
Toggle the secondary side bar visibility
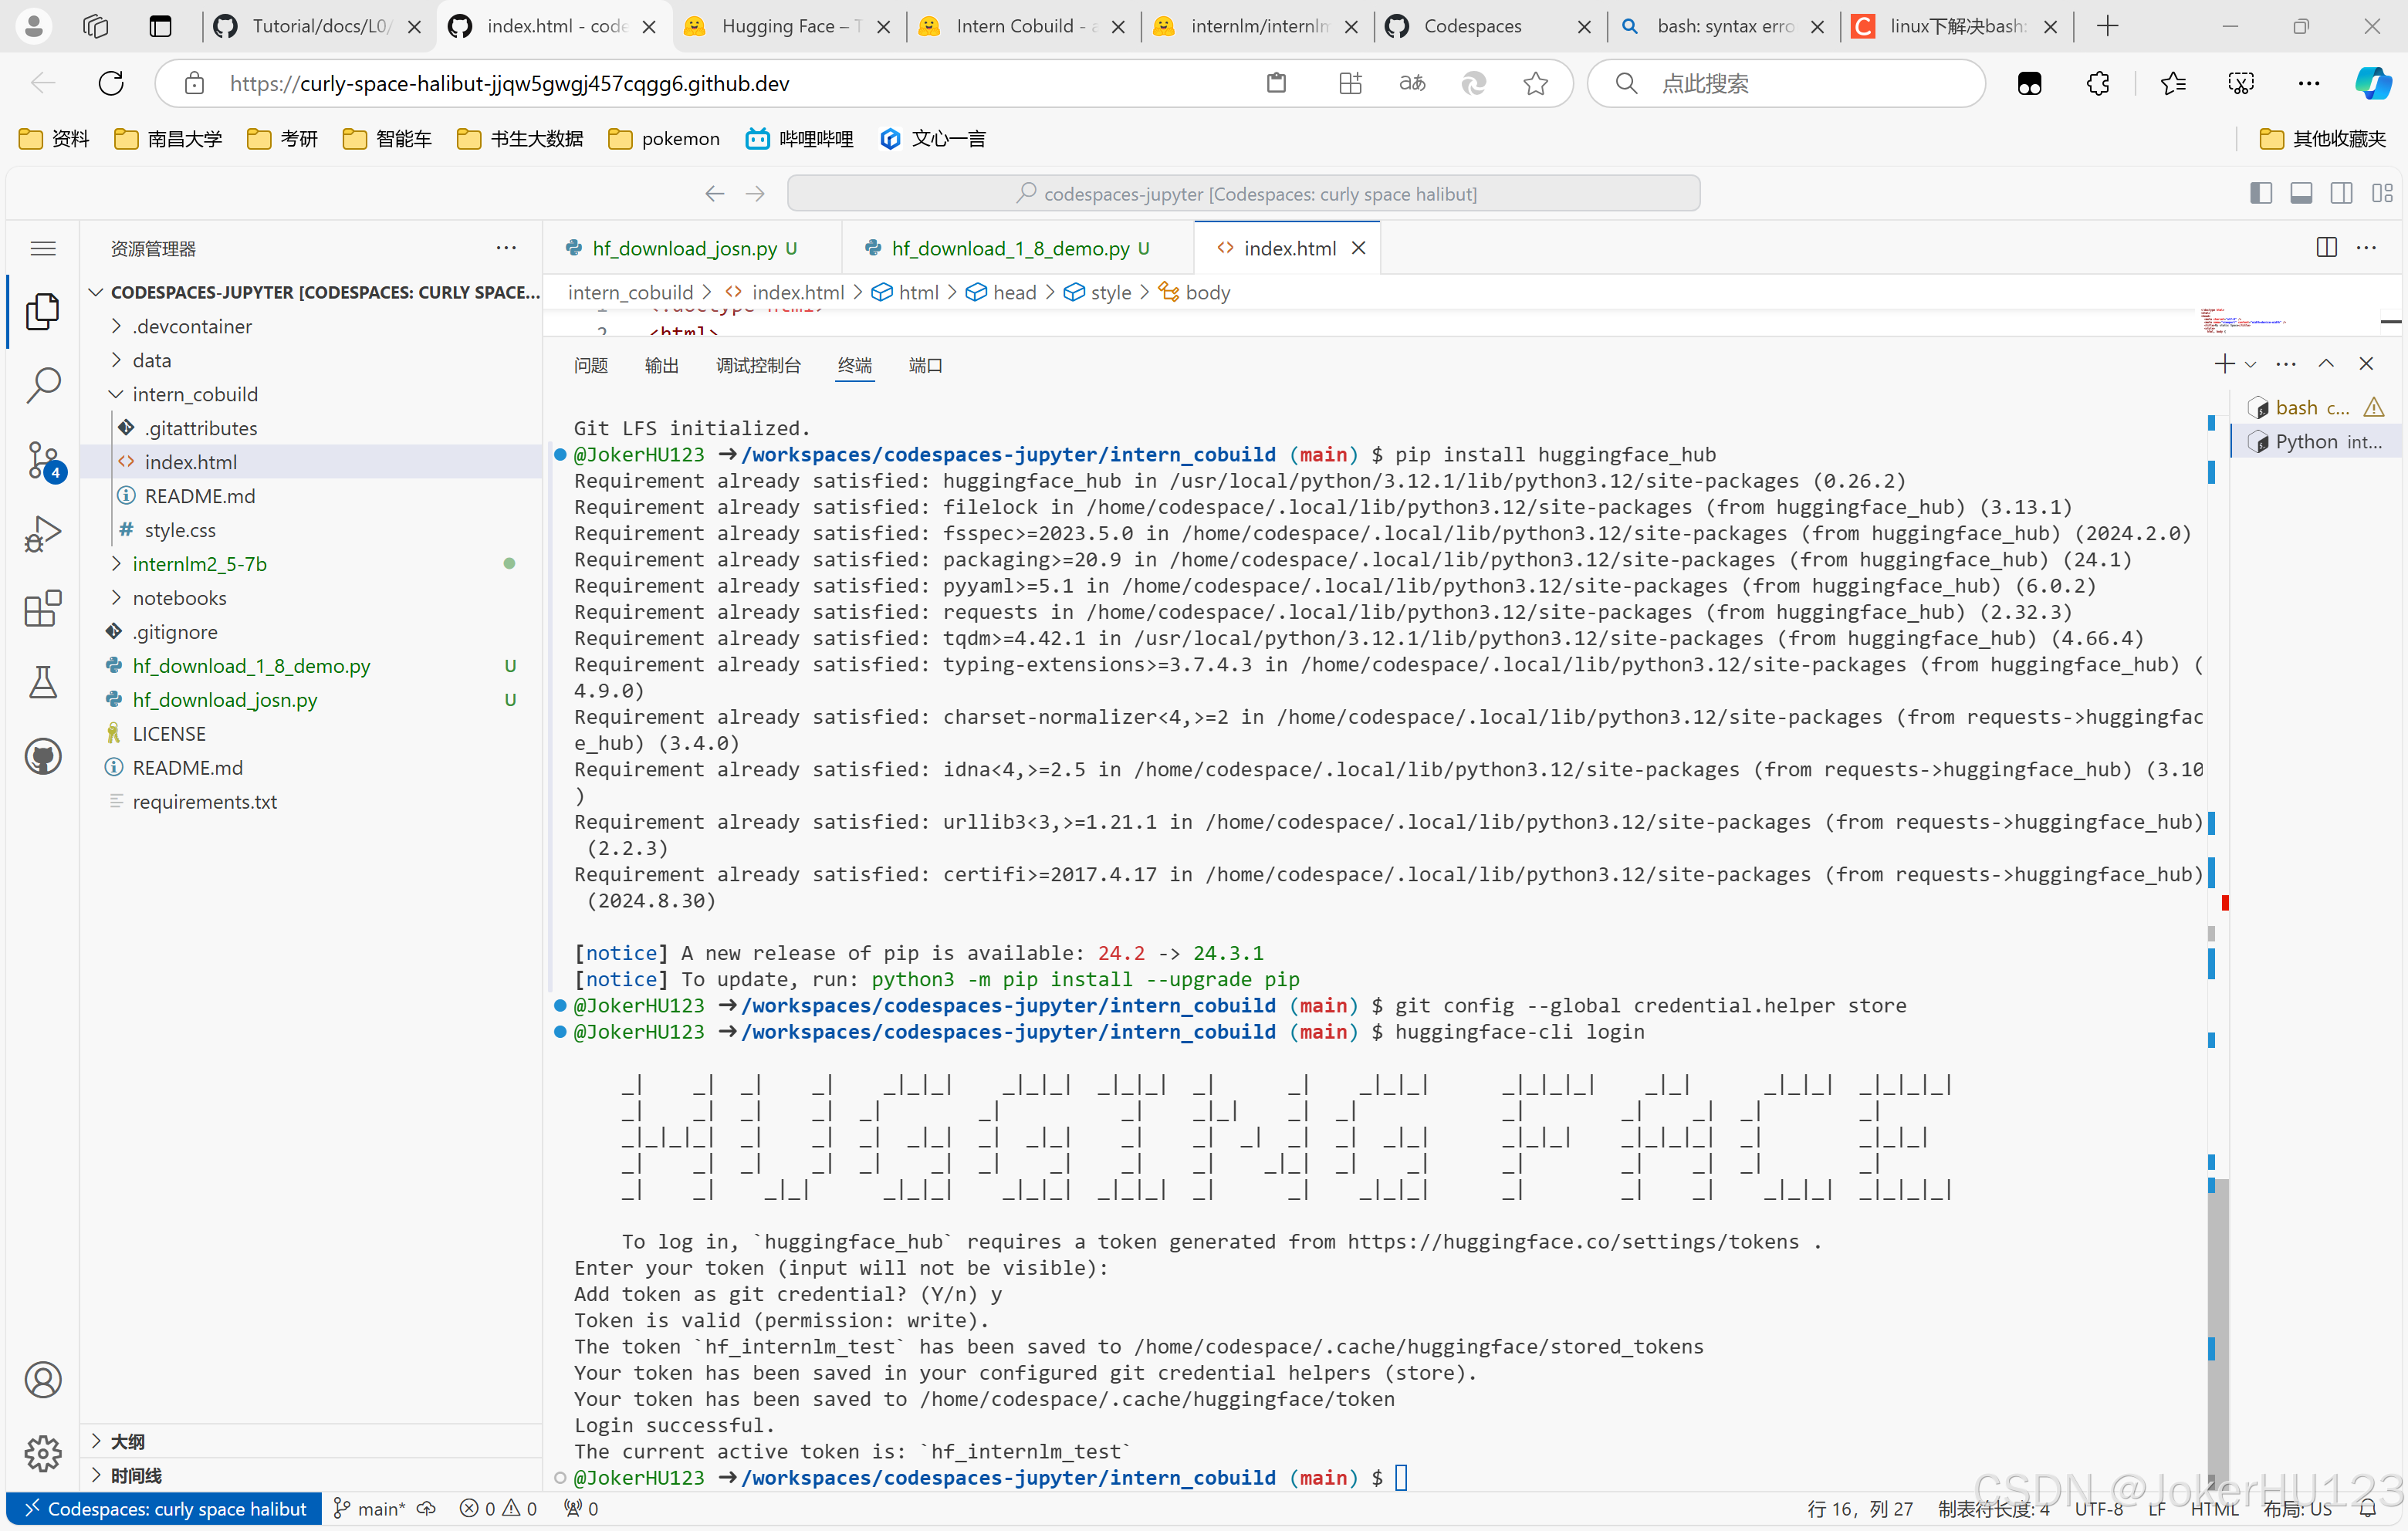[2341, 193]
